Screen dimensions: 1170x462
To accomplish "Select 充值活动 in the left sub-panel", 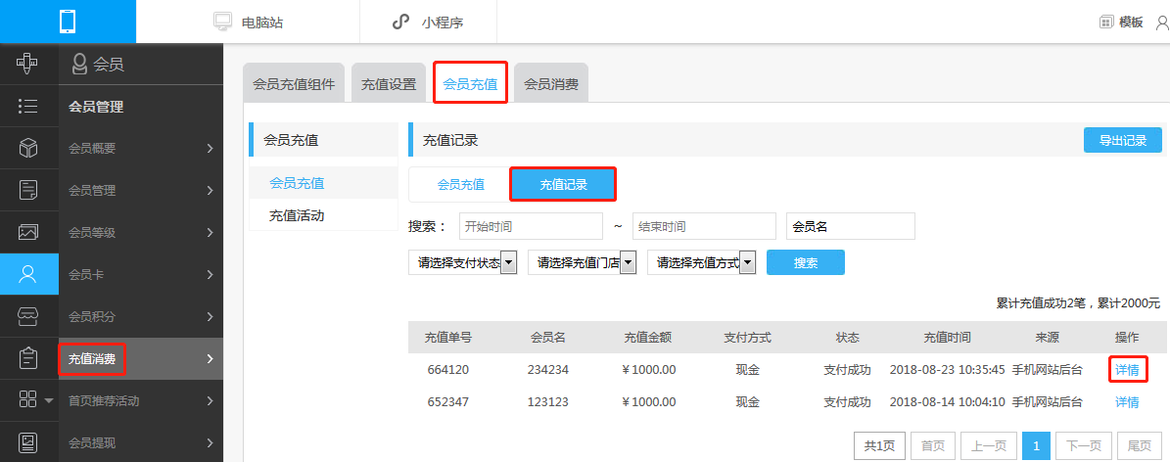I will coord(323,215).
